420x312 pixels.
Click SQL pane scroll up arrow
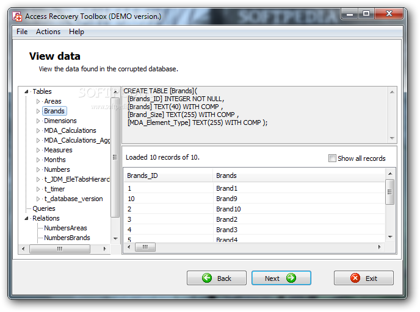click(392, 92)
